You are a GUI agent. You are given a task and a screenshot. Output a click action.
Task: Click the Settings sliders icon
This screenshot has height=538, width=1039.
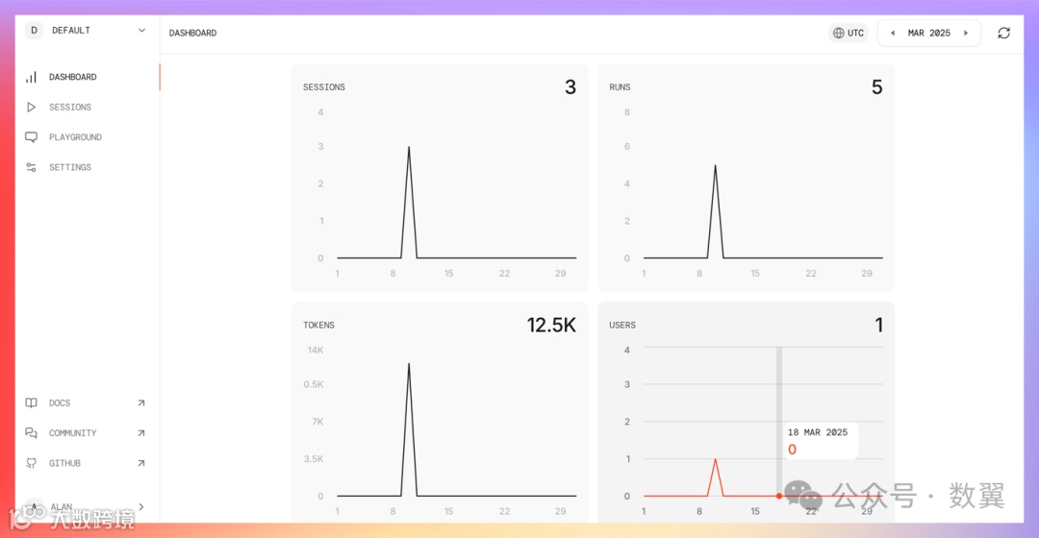click(31, 167)
